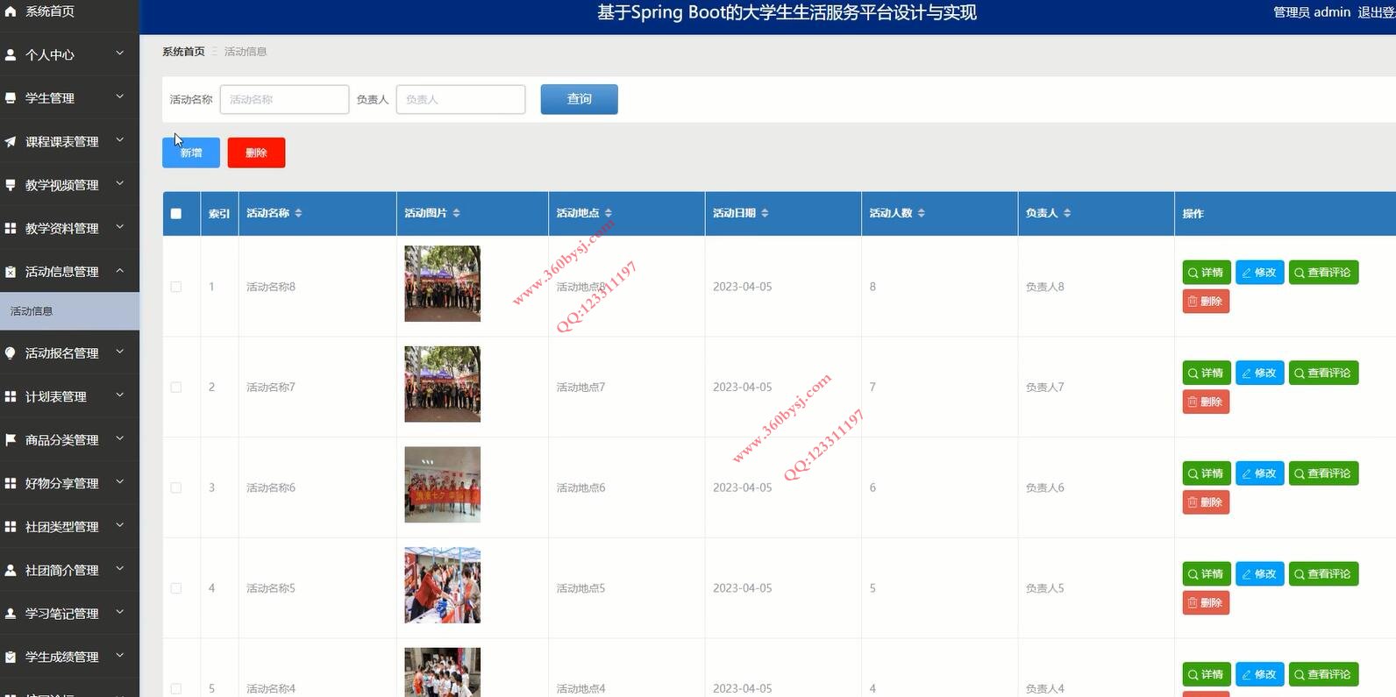Click the home icon beside 系统首页
This screenshot has height=697, width=1396.
[x=11, y=11]
